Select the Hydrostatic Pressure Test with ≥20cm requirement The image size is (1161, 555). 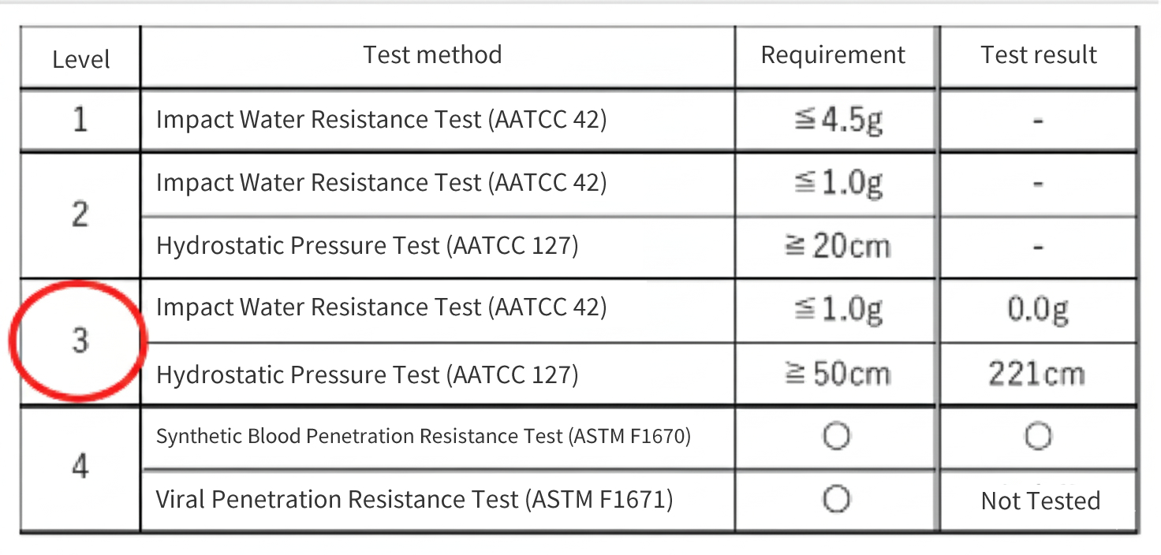click(367, 246)
